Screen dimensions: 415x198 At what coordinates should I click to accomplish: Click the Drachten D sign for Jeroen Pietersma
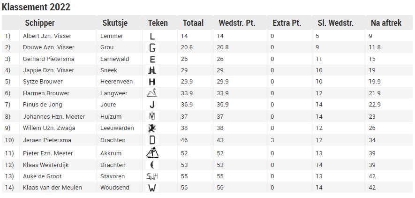(152, 140)
